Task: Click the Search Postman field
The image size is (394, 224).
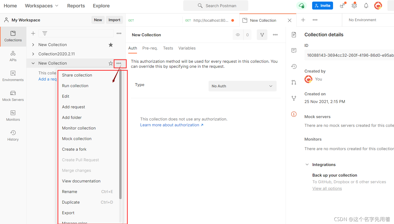Action: pos(216,6)
